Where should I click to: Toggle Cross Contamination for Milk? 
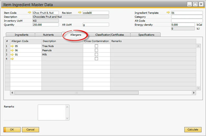click(96, 54)
